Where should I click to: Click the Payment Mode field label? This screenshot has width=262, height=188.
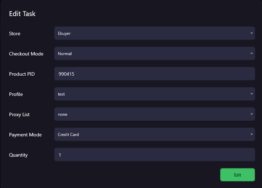click(25, 135)
